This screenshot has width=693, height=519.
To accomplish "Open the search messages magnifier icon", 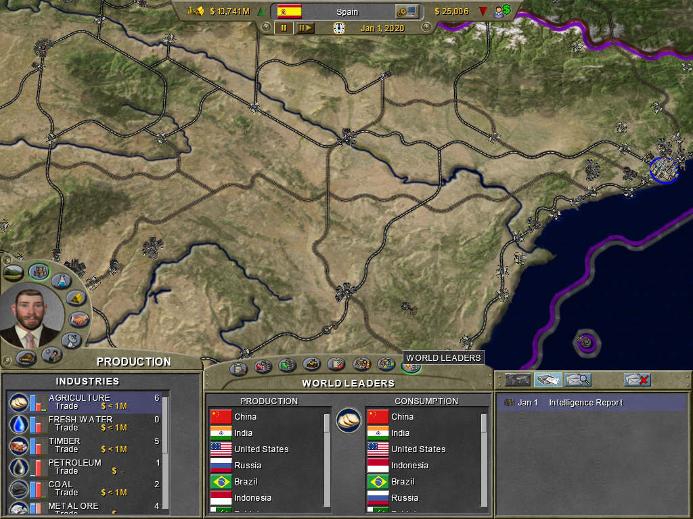I will [577, 380].
